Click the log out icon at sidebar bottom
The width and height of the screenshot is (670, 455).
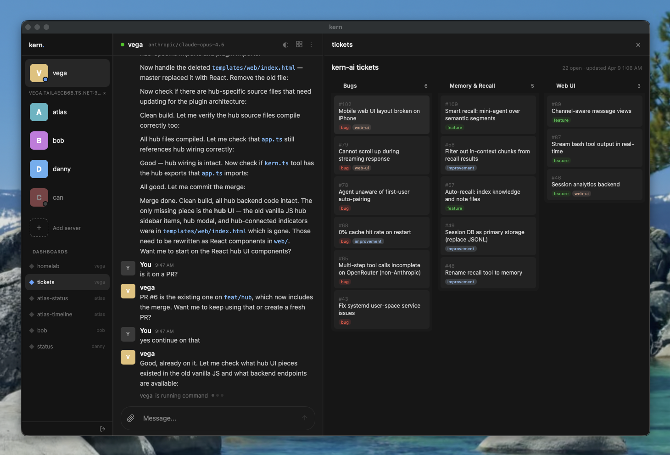pyautogui.click(x=102, y=429)
